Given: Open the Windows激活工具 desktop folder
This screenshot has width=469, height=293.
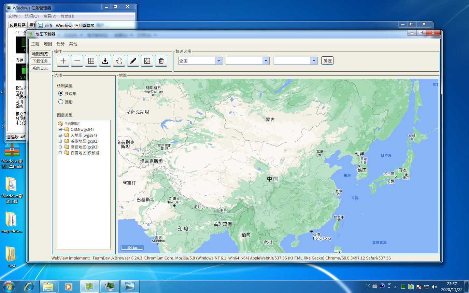Looking at the screenshot, I should (12, 190).
